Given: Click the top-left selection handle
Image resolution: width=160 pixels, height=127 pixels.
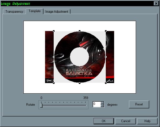Looking at the screenshot, I should (x=54, y=31).
